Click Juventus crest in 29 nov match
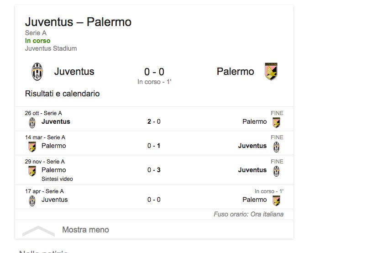Image resolution: width=367 pixels, height=253 pixels. click(x=276, y=171)
